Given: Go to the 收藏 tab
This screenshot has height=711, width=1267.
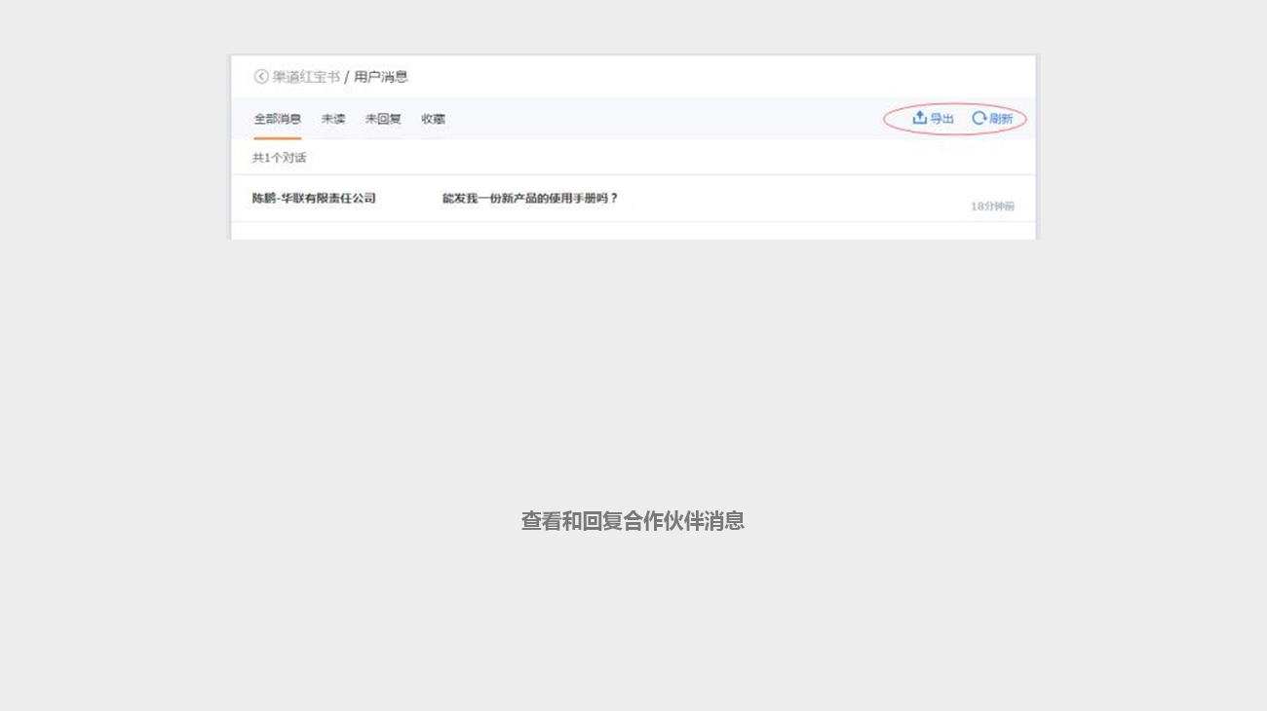Looking at the screenshot, I should pos(434,119).
